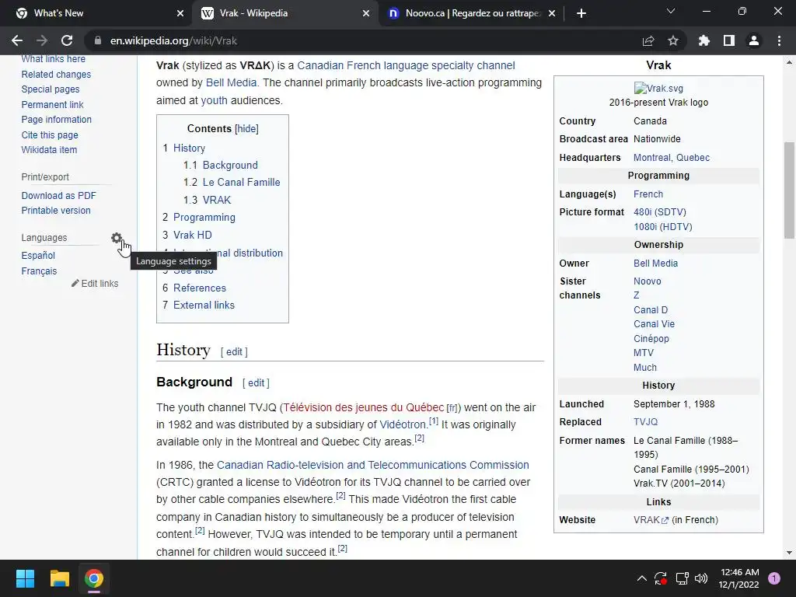This screenshot has width=796, height=597.
Task: Go to Vrak HD in contents
Action: (x=193, y=235)
